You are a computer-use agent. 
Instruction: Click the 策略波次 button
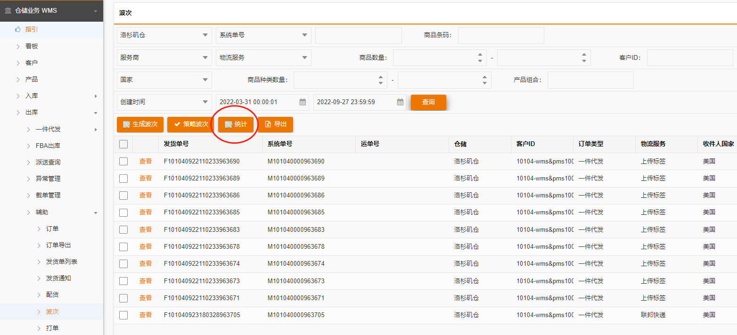(x=191, y=124)
